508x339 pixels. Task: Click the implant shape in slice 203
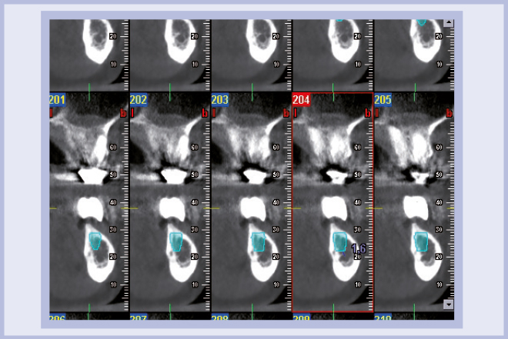point(259,241)
